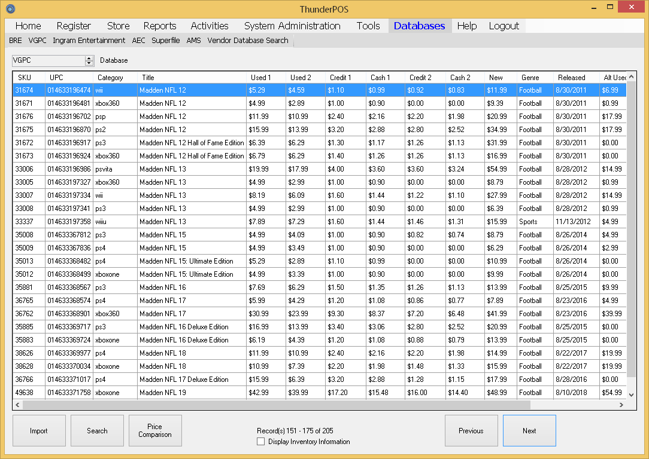
Task: Click the Sports genre cell
Action: coord(535,222)
